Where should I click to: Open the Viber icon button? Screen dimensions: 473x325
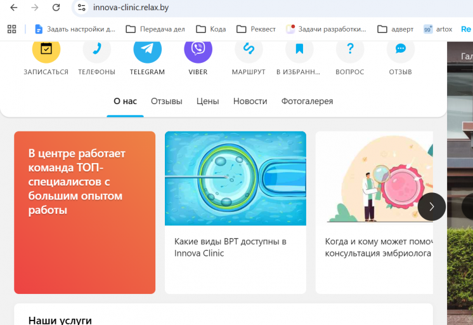[198, 50]
